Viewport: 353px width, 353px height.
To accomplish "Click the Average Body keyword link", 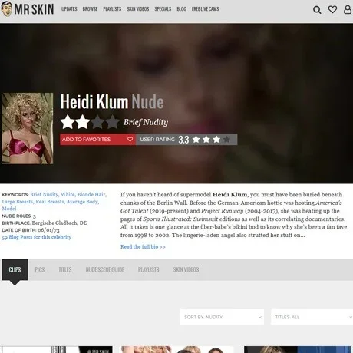I will pyautogui.click(x=82, y=202).
